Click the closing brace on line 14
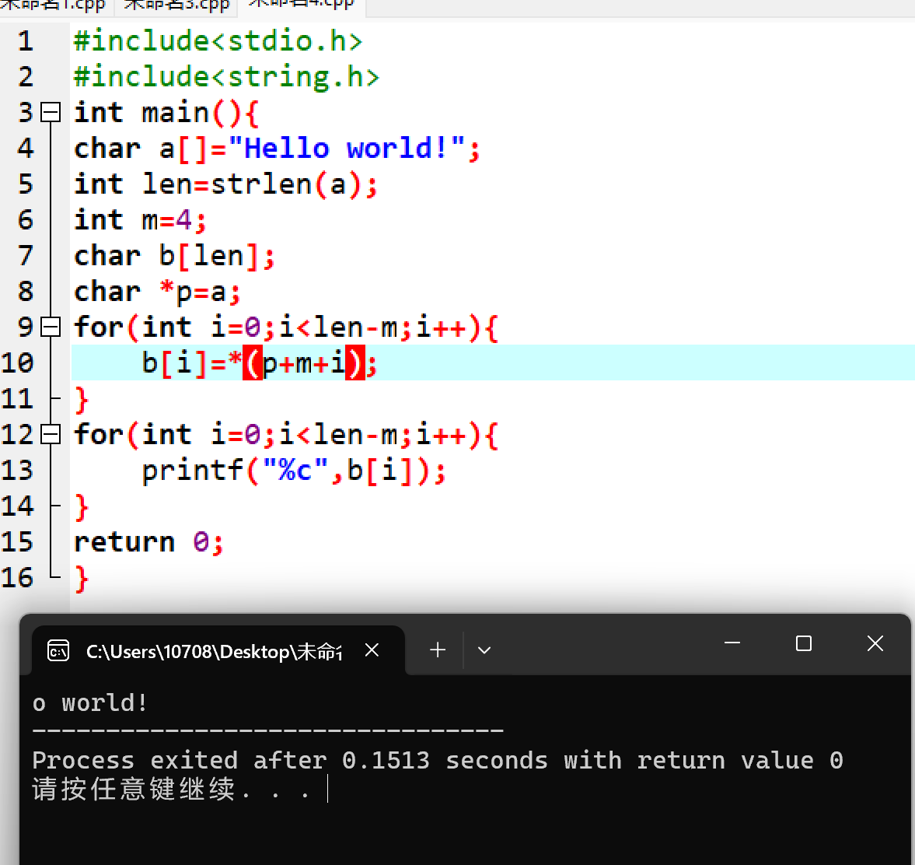915x865 pixels. [82, 507]
